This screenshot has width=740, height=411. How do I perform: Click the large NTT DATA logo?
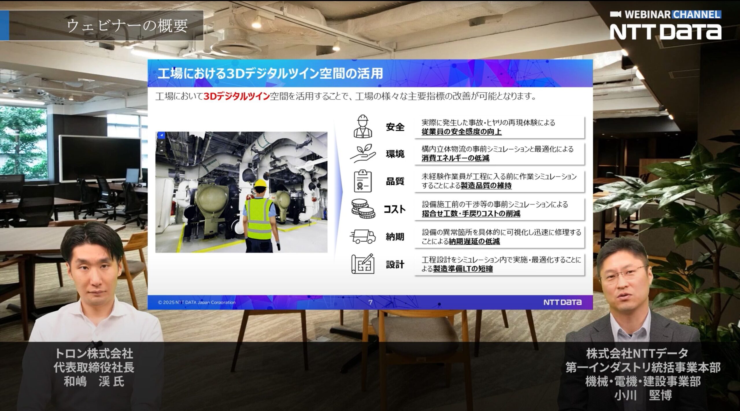click(665, 32)
